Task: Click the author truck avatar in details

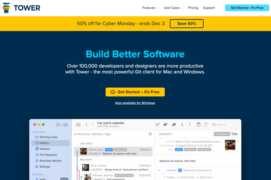Action: (x=230, y=145)
